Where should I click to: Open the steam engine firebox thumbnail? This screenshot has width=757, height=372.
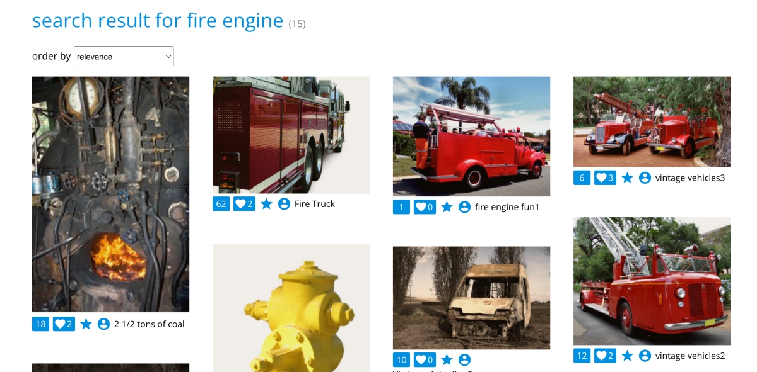click(110, 194)
